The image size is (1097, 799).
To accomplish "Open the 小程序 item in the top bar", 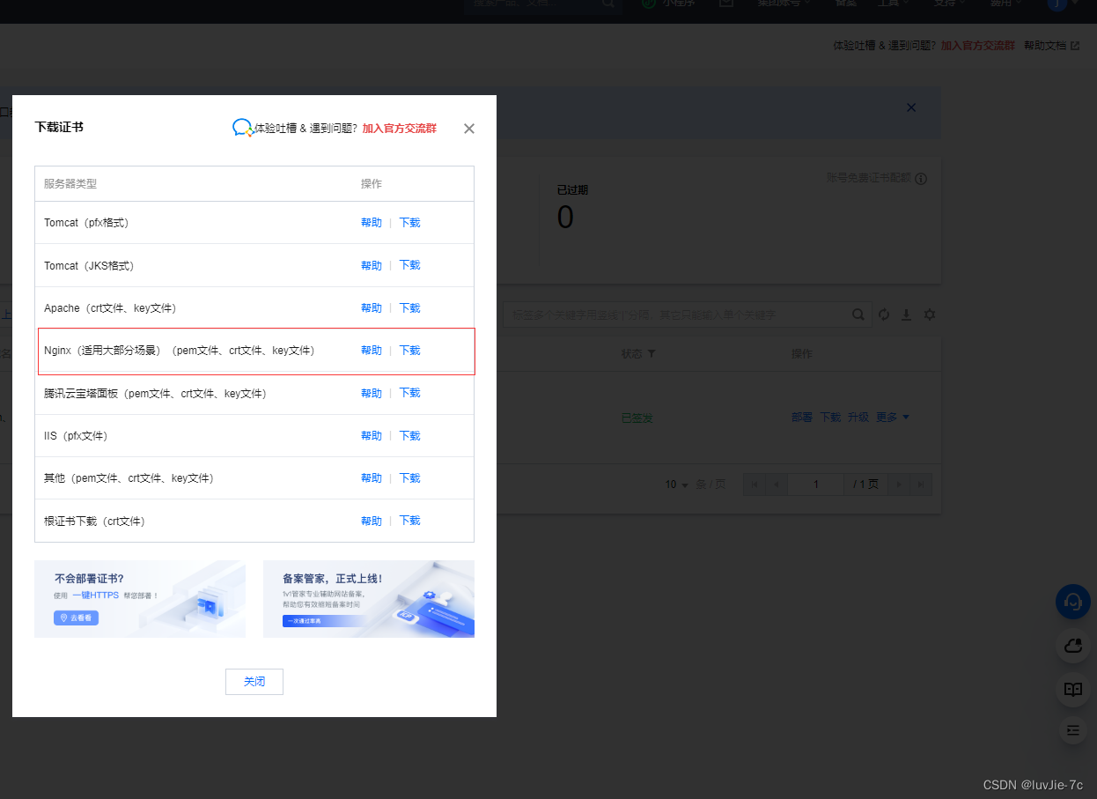I will (668, 4).
